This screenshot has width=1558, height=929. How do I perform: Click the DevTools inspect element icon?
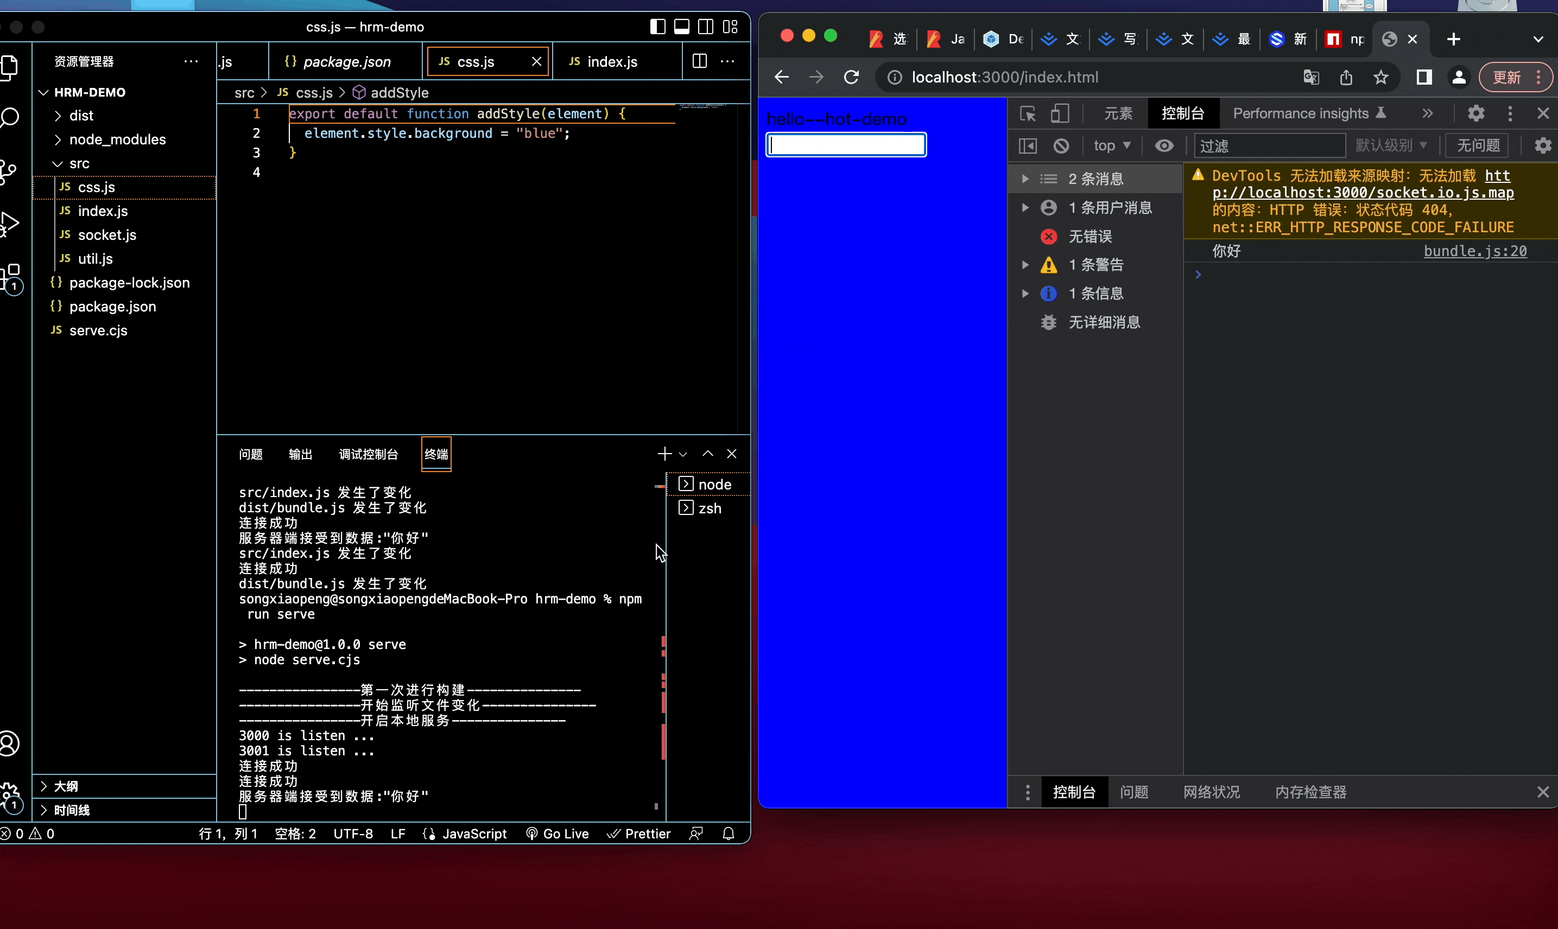pyautogui.click(x=1028, y=113)
